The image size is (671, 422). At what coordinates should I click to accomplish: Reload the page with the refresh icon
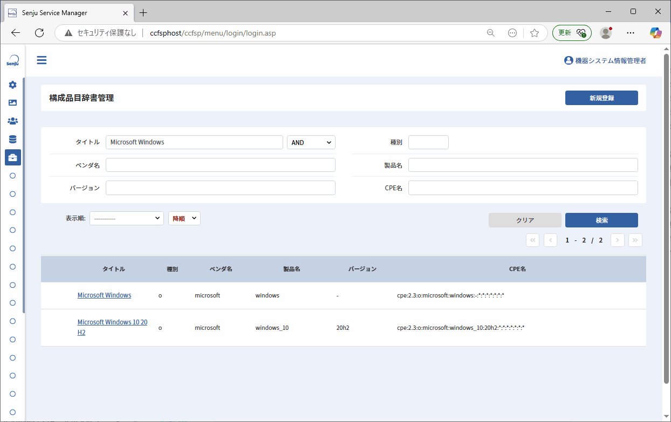39,33
